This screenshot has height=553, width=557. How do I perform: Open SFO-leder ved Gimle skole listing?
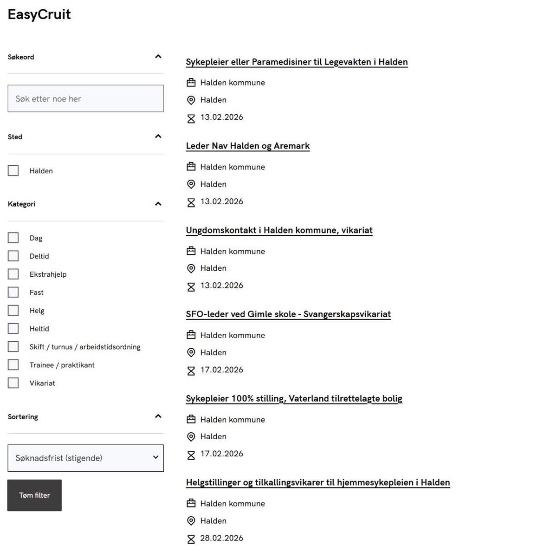coord(288,314)
